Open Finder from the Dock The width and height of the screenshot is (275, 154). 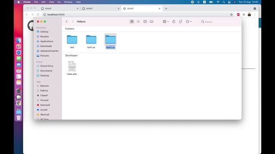pyautogui.click(x=18, y=41)
